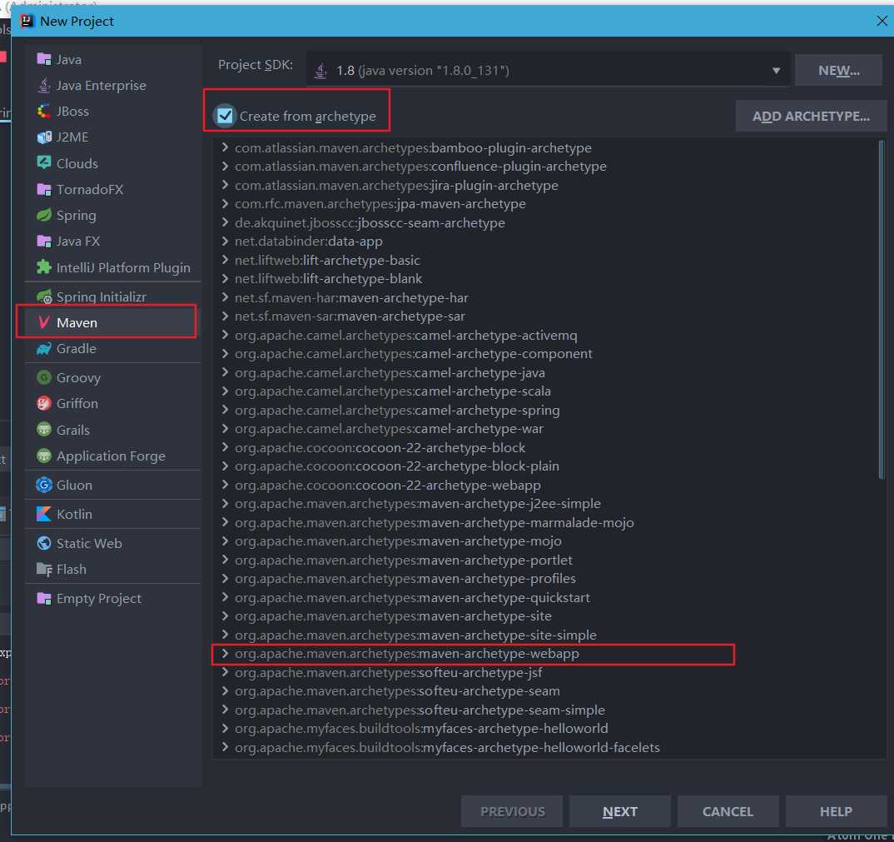Screen dimensions: 894x842
Task: Click the Empty Project folder icon
Action: coord(44,599)
